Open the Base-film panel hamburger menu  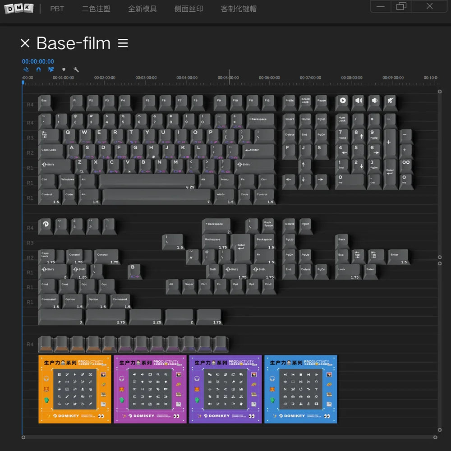(x=123, y=43)
